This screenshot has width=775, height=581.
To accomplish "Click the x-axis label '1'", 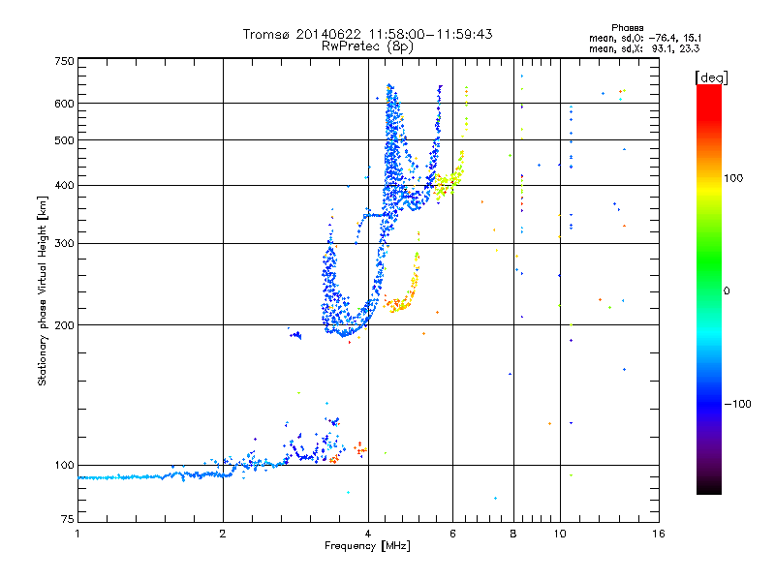I will point(77,534).
